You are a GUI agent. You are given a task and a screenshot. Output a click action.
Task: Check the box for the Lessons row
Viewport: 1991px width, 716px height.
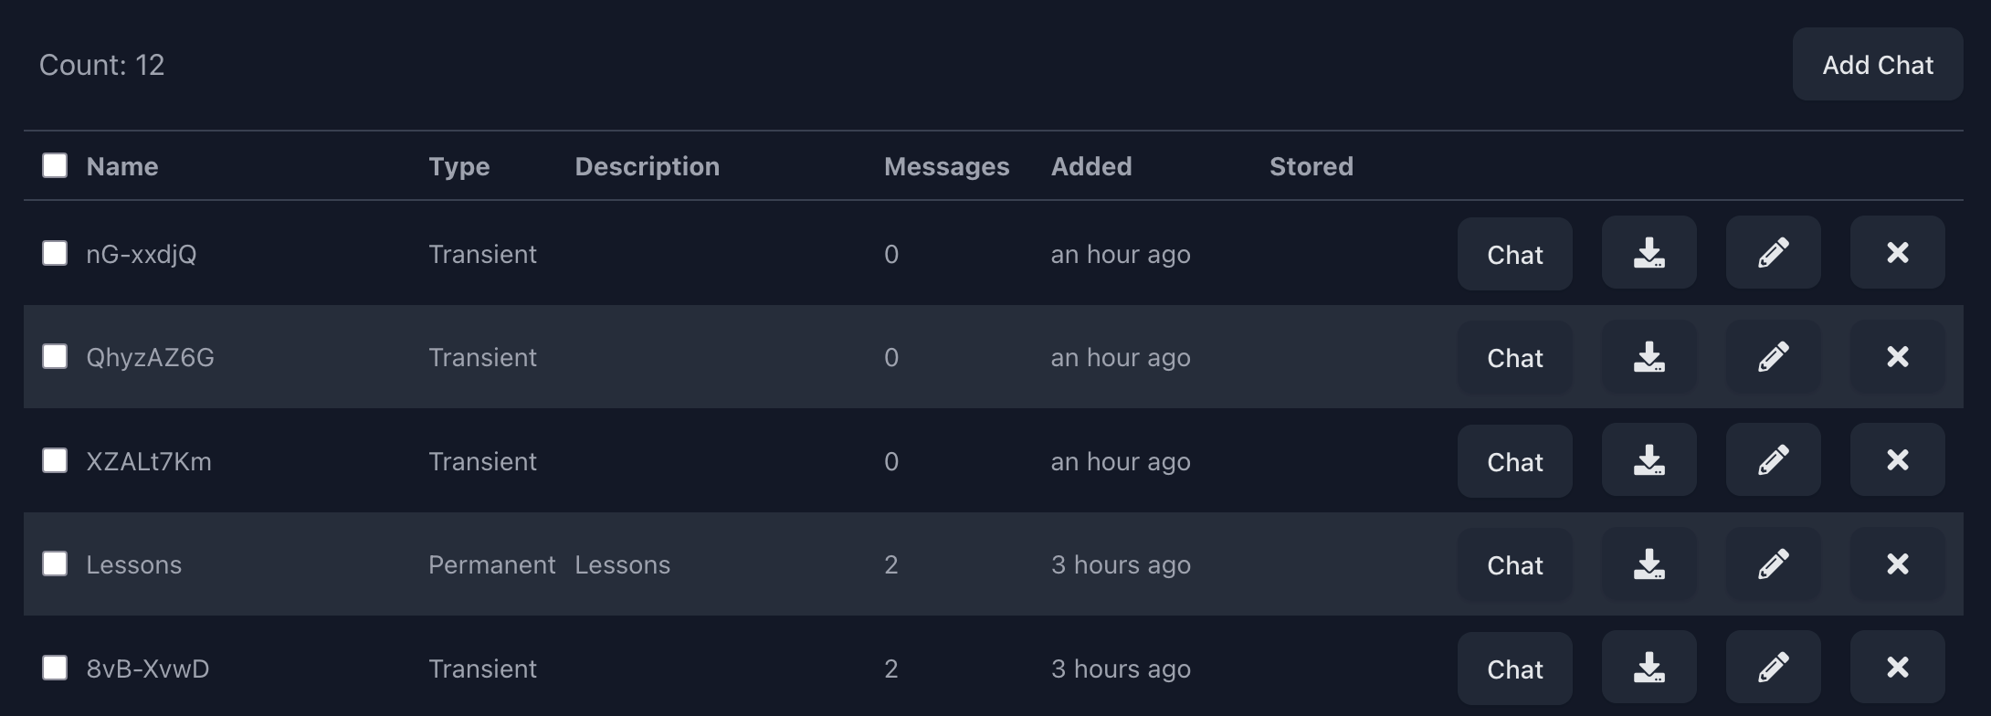click(x=55, y=563)
